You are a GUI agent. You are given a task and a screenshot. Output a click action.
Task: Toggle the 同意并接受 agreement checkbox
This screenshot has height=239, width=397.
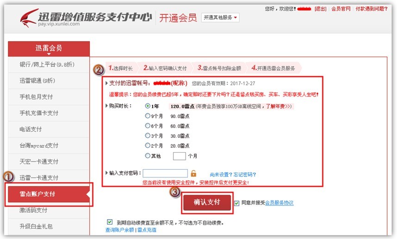click(x=237, y=203)
